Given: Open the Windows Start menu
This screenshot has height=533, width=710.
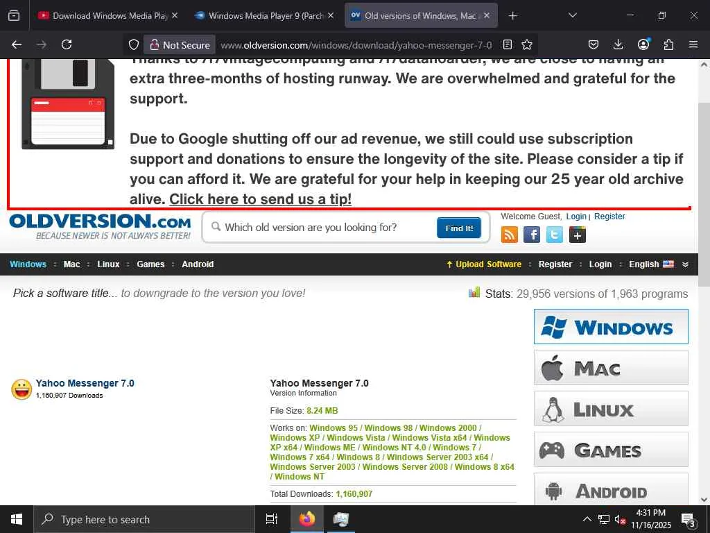Looking at the screenshot, I should click(17, 519).
